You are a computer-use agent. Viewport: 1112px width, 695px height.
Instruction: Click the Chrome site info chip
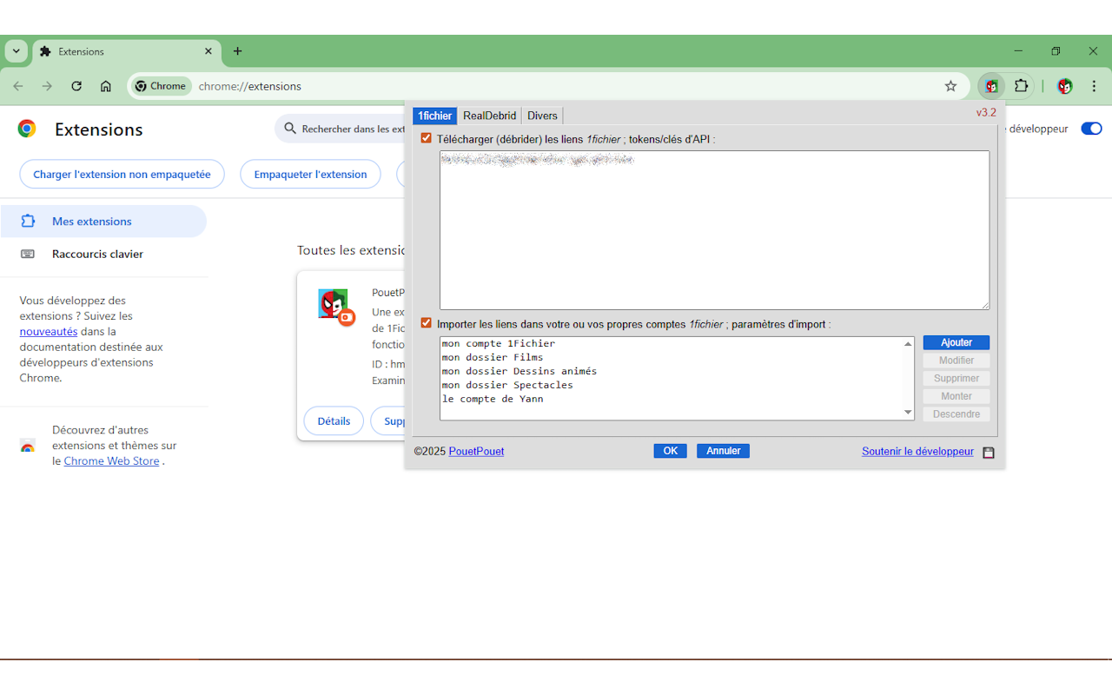162,86
